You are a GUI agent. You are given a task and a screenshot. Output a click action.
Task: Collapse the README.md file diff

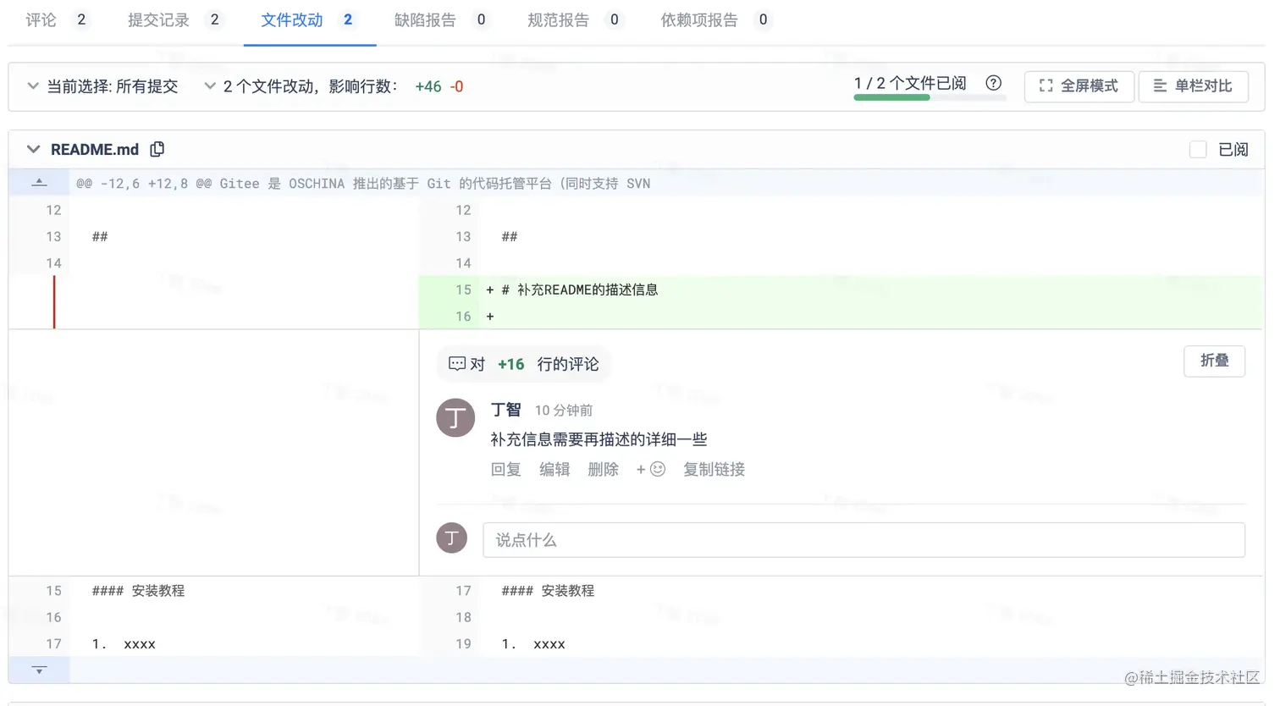pyautogui.click(x=33, y=149)
